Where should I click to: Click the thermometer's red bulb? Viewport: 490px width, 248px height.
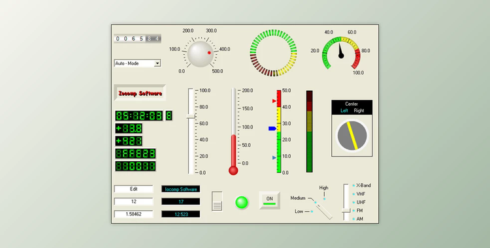point(233,170)
